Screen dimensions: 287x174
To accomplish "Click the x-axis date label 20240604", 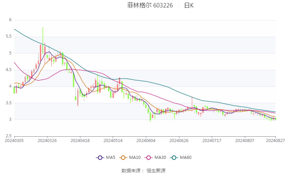I will point(146,141).
